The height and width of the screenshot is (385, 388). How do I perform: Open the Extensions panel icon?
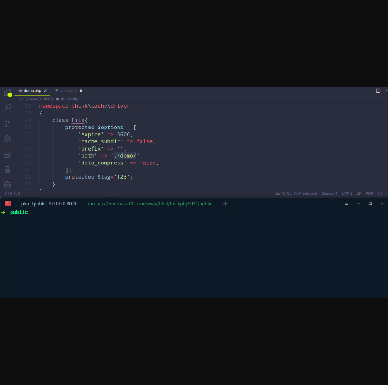(x=7, y=154)
